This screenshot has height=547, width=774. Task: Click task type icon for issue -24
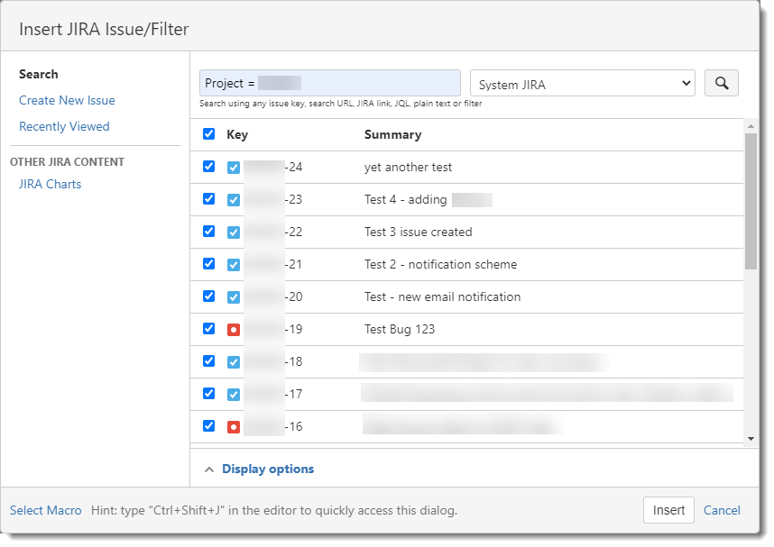tap(234, 168)
